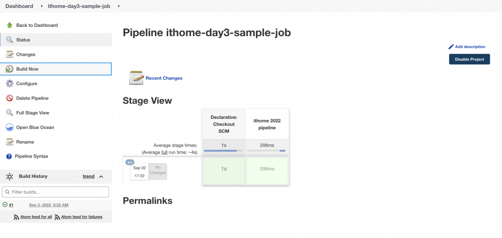
Task: Expand the Dashboard breadcrumb arrow
Action: [42, 6]
